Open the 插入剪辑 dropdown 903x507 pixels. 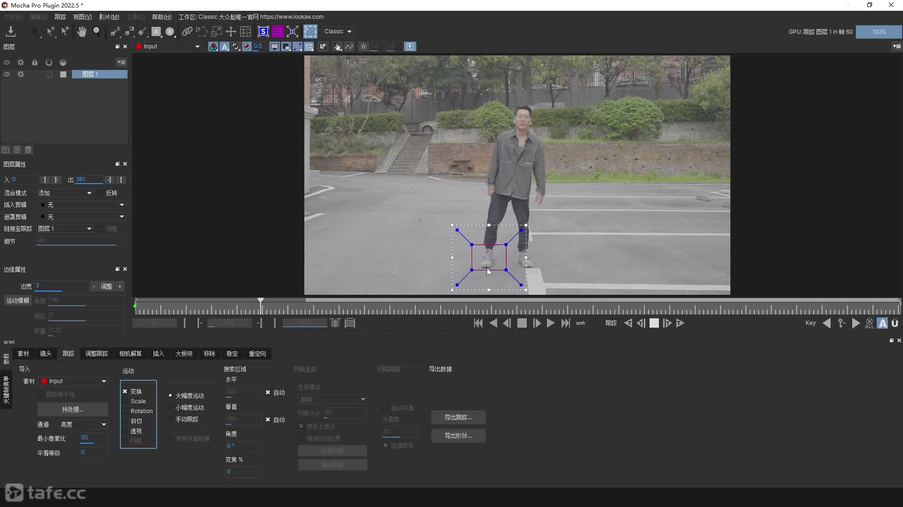click(x=81, y=205)
